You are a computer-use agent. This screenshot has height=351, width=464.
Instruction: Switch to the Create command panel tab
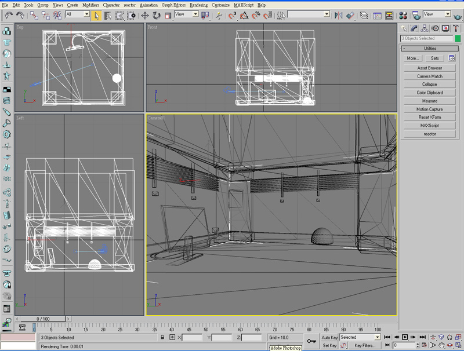point(404,28)
